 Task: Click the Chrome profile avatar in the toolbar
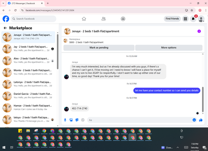pos(200,10)
